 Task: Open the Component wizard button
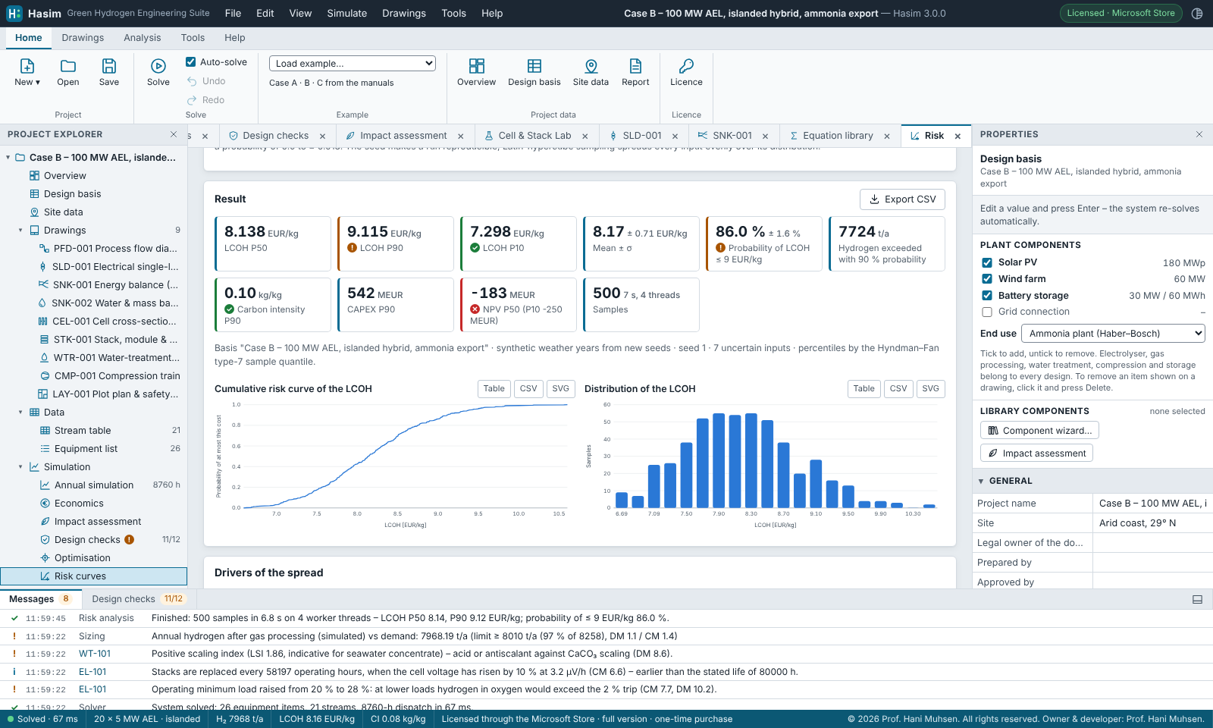click(1039, 431)
